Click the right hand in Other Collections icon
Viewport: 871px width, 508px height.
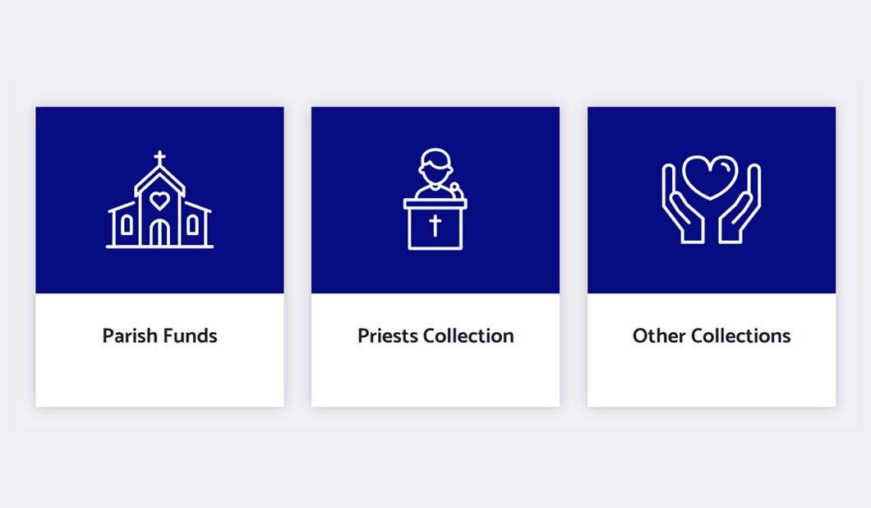coord(740,203)
